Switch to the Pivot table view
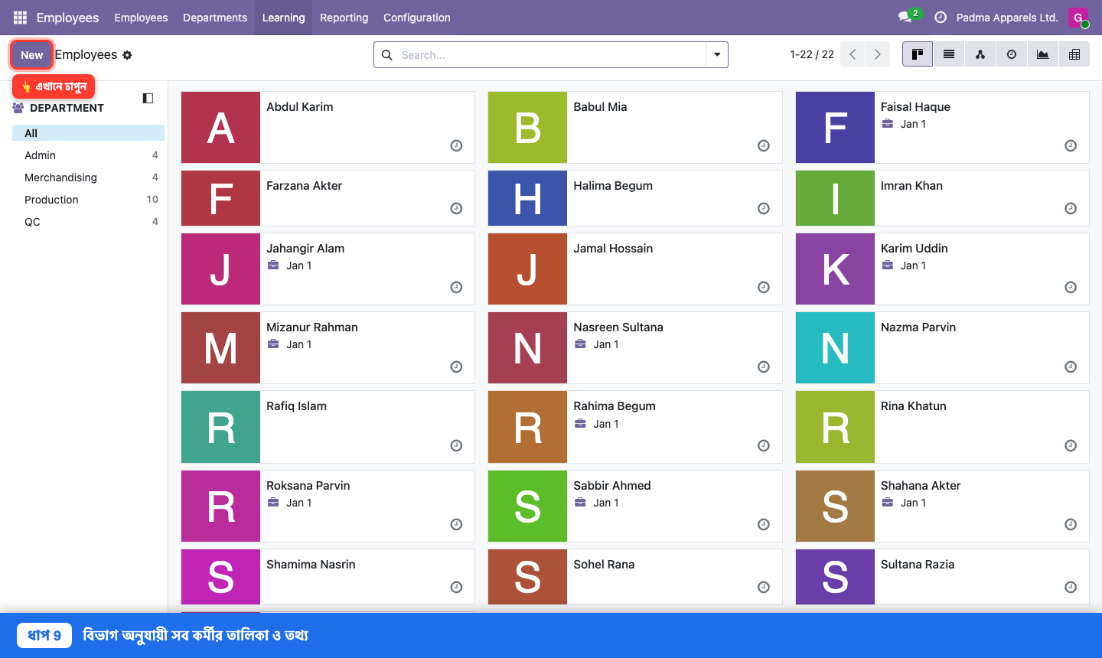The height and width of the screenshot is (658, 1102). (1074, 54)
